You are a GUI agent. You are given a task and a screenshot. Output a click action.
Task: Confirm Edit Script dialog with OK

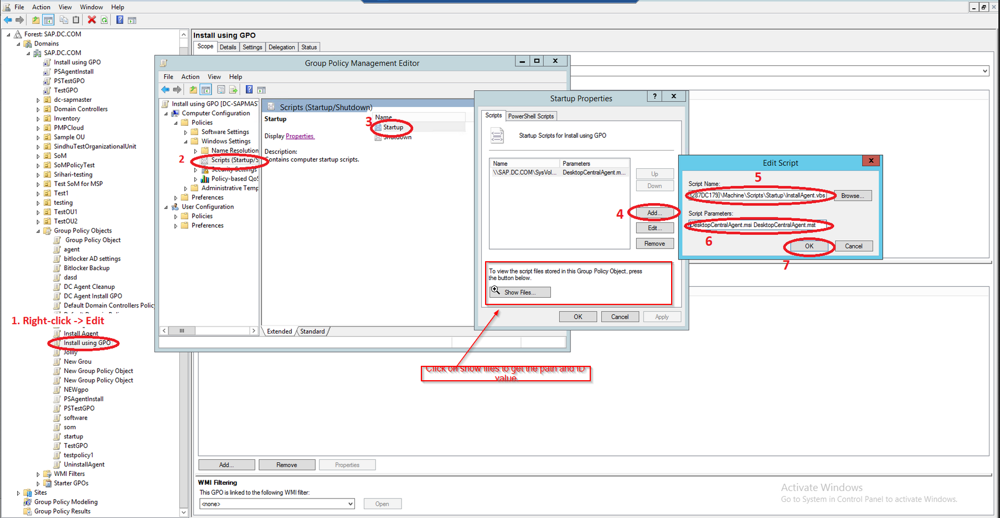coord(809,246)
